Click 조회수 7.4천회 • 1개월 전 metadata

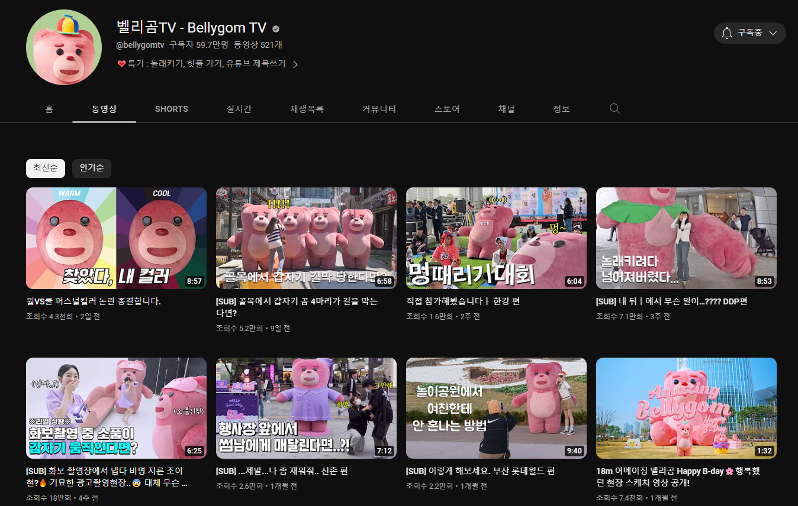[x=636, y=498]
